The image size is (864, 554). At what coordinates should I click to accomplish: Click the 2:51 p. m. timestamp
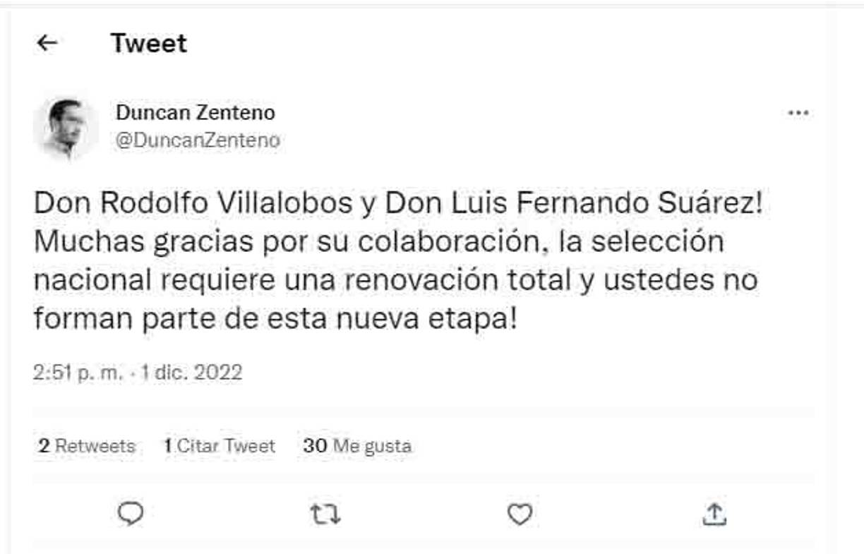pos(77,372)
